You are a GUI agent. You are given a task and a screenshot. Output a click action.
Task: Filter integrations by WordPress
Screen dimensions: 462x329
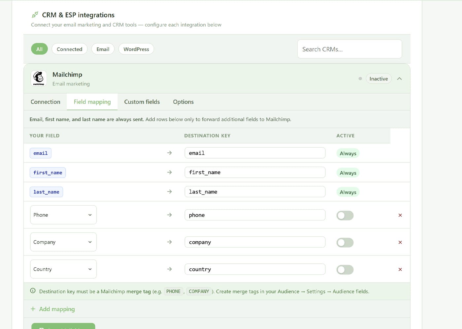point(136,49)
